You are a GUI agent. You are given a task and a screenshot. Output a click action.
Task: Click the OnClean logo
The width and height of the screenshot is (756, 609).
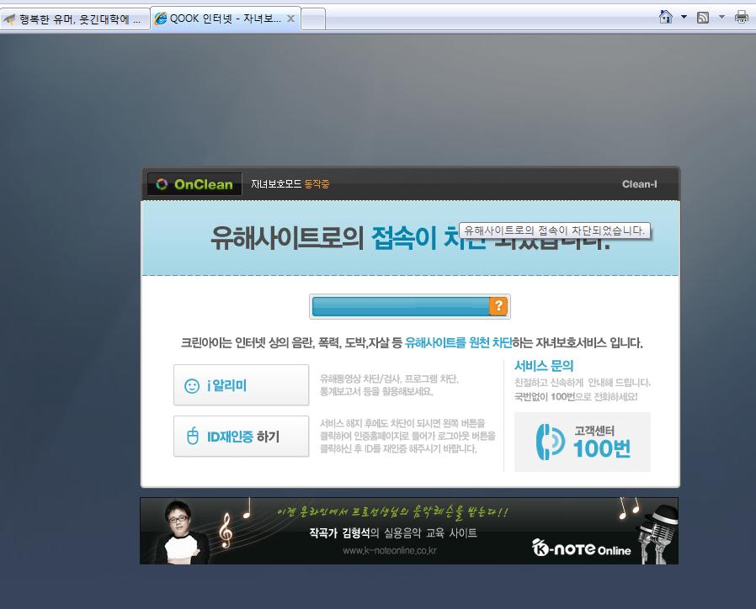click(x=194, y=183)
